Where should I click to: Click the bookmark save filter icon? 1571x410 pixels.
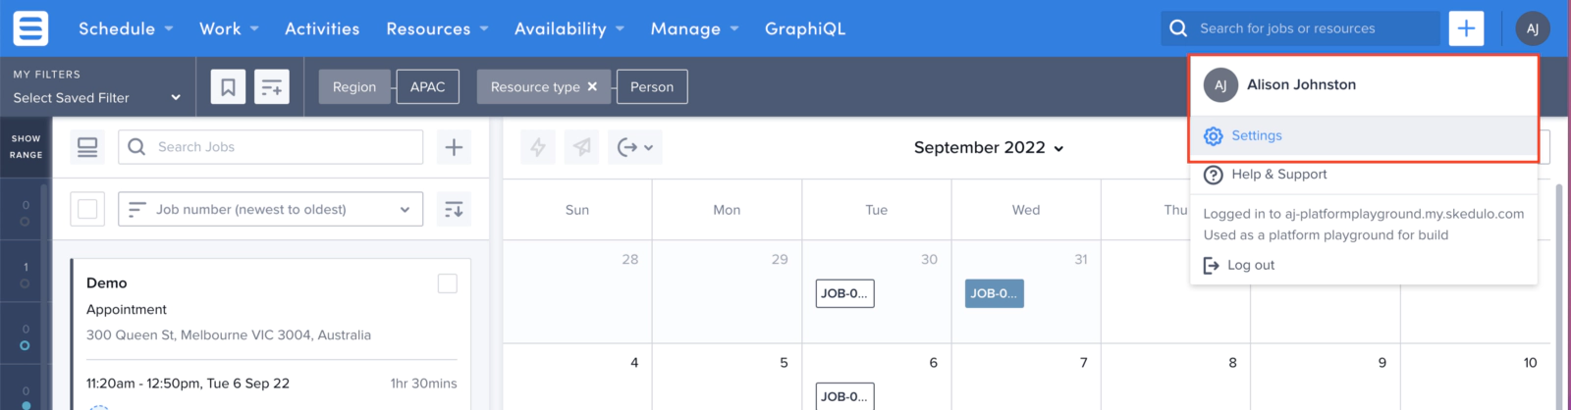tap(228, 87)
